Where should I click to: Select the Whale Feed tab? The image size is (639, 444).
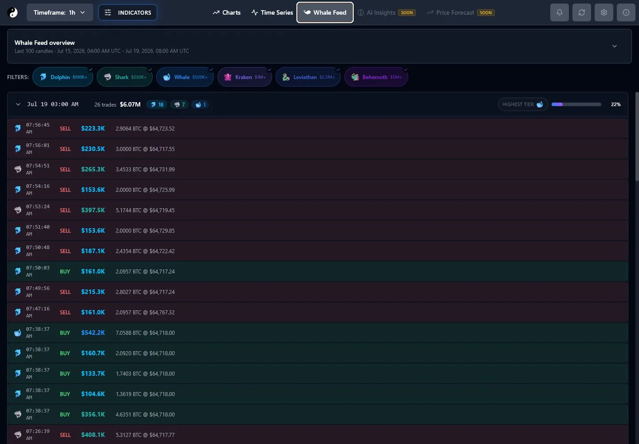[325, 12]
